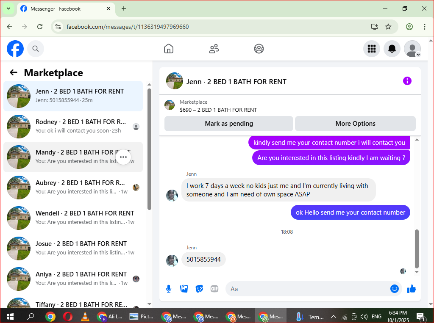This screenshot has width=434, height=323.
Task: Install app icon in the address bar
Action: pyautogui.click(x=375, y=27)
